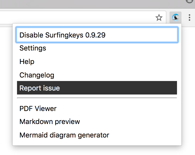The image size is (195, 155).
Task: Open Chrome's three-dot menu
Action: [189, 17]
